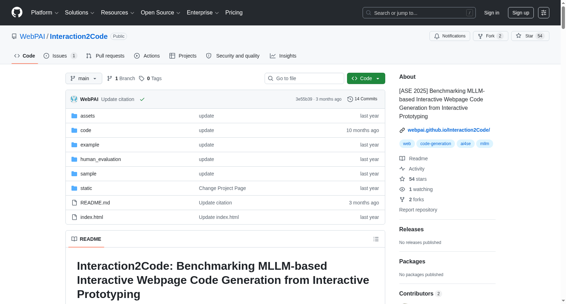The height and width of the screenshot is (304, 566).
Task: Select the Code tab
Action: 25,56
